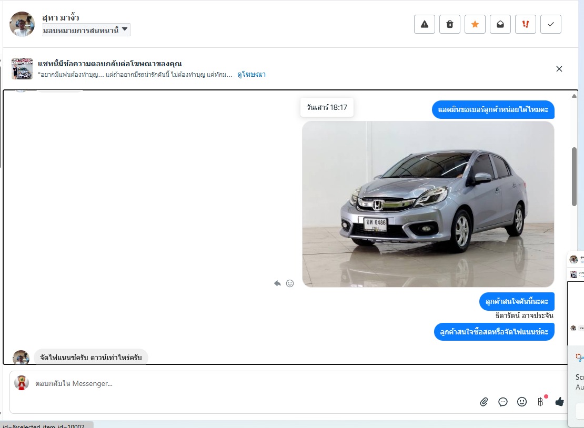Open the emoji picker in the reply box

(522, 402)
